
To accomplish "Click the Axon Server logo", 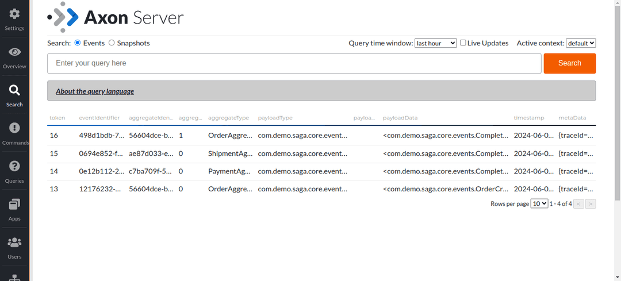I will [116, 17].
